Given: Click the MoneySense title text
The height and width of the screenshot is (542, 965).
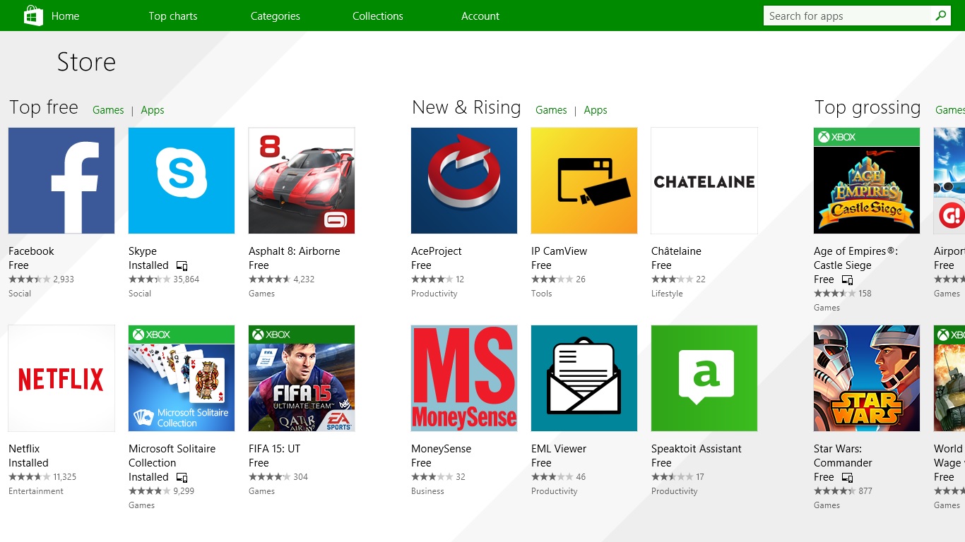Looking at the screenshot, I should pos(442,449).
